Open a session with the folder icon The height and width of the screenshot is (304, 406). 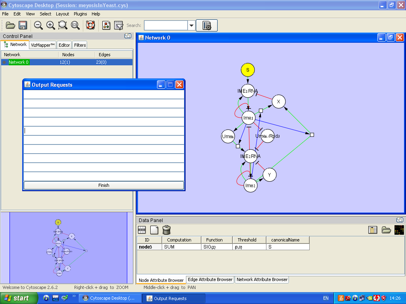[x=11, y=25]
